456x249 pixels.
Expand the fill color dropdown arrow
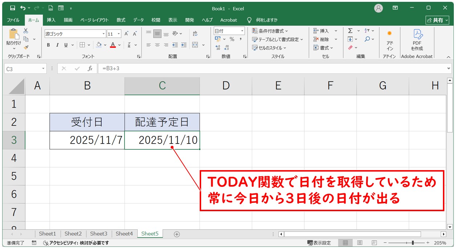105,45
